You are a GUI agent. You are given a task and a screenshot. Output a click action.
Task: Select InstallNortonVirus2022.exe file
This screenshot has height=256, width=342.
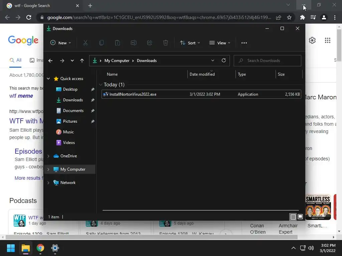[x=201, y=94]
